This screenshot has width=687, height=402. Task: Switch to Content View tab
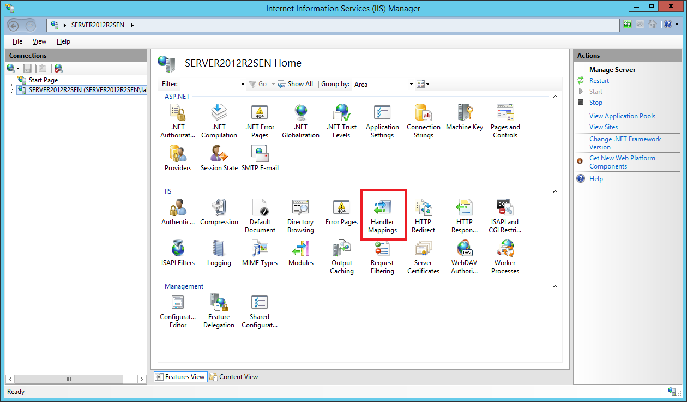click(234, 377)
